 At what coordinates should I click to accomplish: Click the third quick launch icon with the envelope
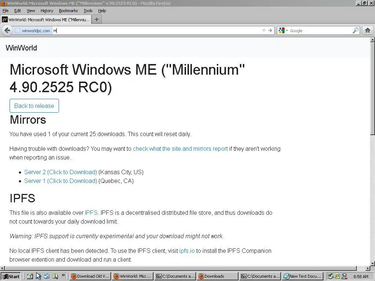tap(47, 276)
